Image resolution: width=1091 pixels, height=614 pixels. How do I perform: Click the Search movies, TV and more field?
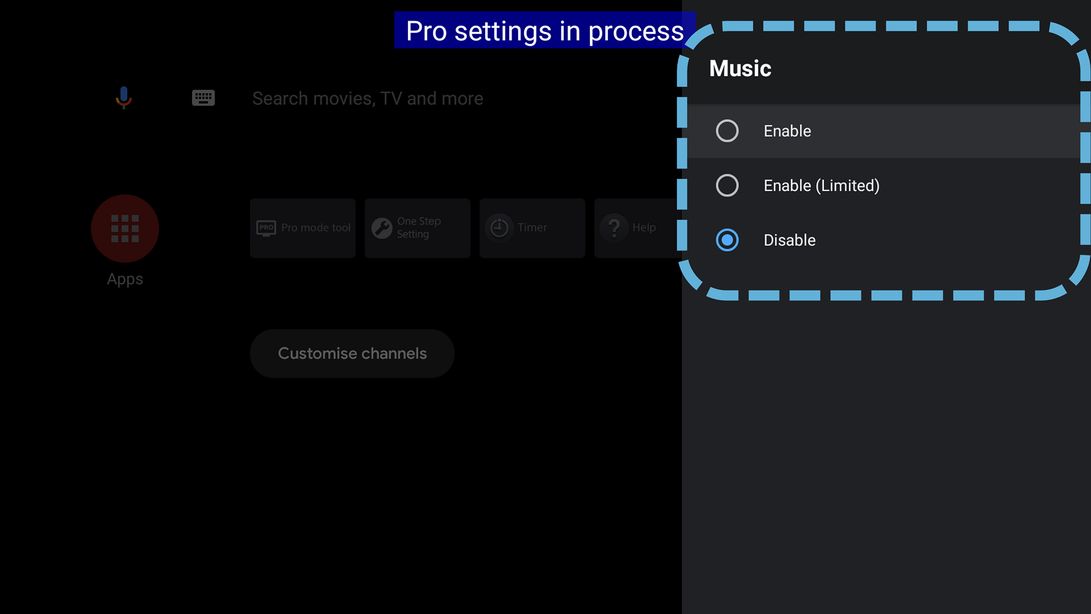pos(368,98)
